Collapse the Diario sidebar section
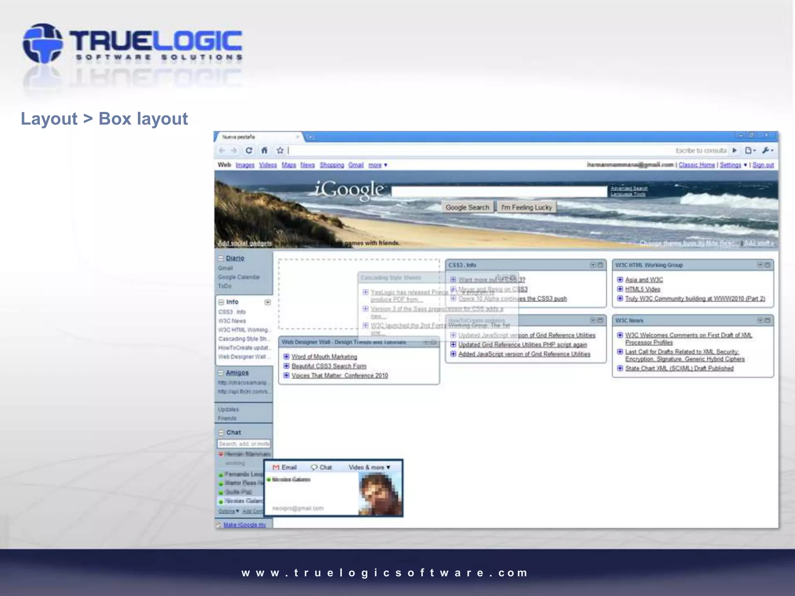 [x=221, y=258]
